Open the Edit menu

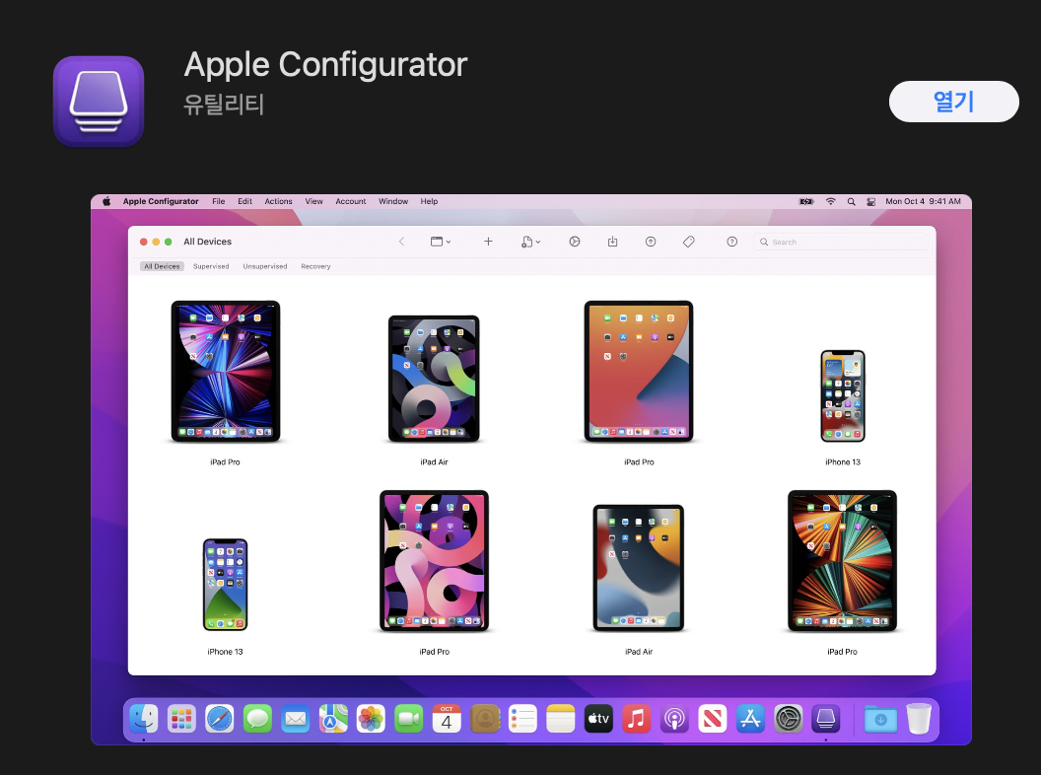point(245,201)
